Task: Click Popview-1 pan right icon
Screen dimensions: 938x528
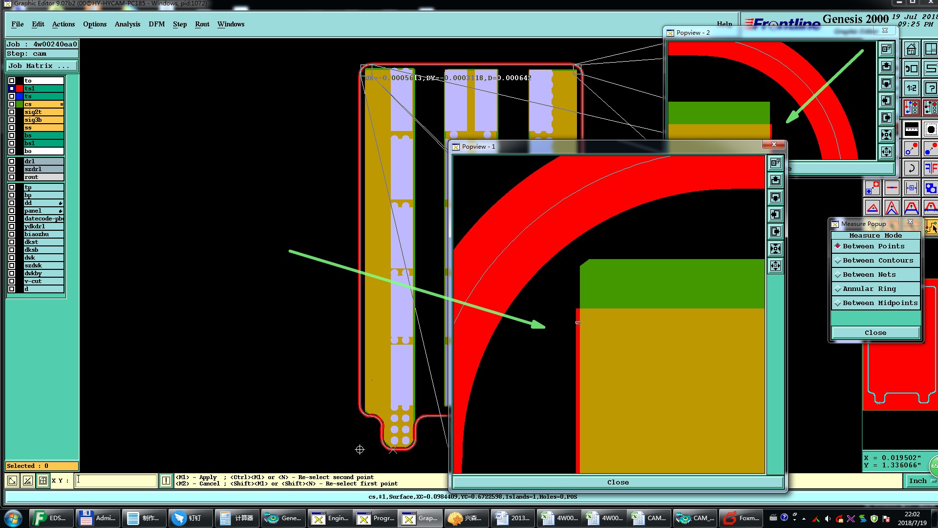Action: coord(775,232)
